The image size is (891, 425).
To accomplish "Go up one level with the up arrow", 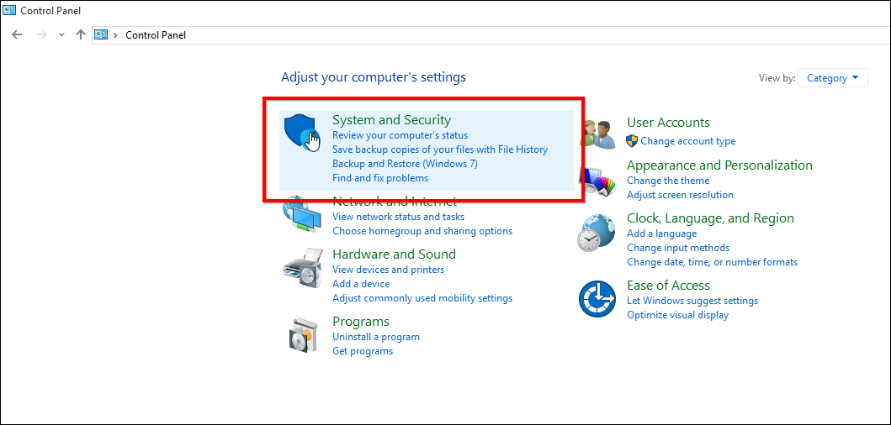I will tap(81, 34).
